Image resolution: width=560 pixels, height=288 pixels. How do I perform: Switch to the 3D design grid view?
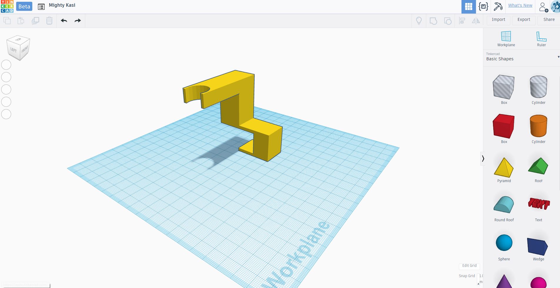[469, 6]
